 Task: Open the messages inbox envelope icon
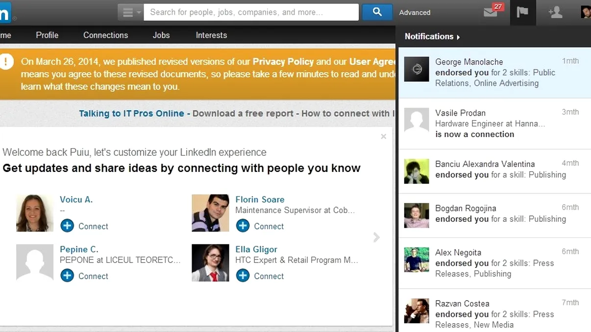click(492, 13)
